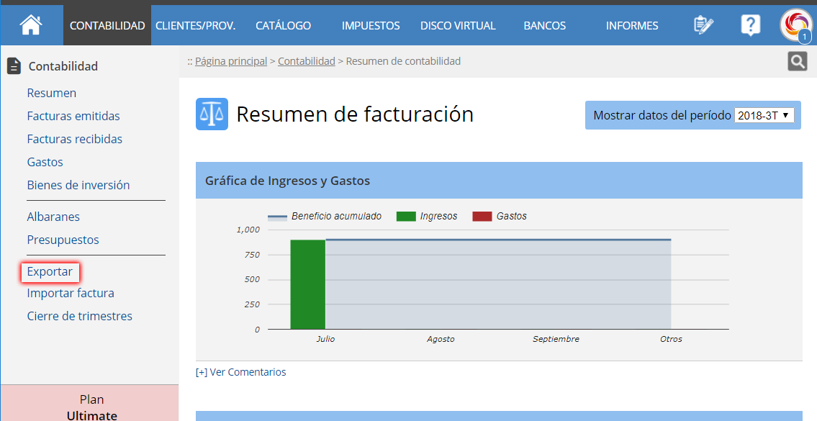Go to the home page icon
This screenshot has width=817, height=421.
31,25
